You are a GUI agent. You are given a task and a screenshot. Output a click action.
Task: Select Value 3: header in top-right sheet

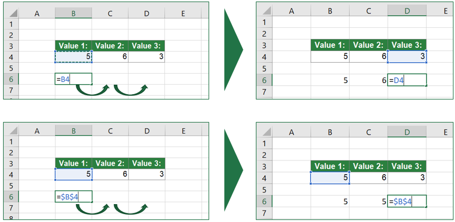point(407,45)
